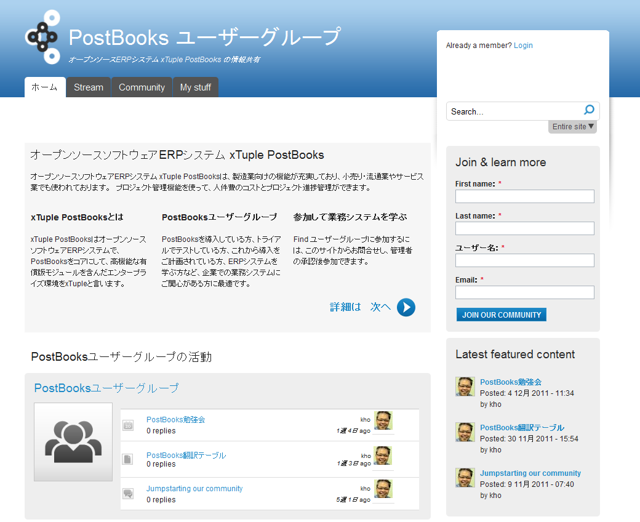Click the text Posted: 4 12月 2011 - 11:34

pos(527,393)
